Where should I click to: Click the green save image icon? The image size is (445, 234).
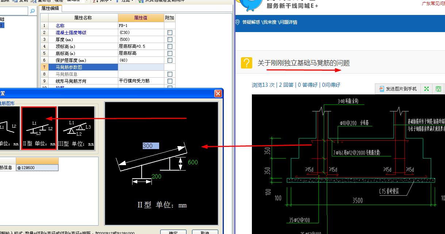(438, 89)
